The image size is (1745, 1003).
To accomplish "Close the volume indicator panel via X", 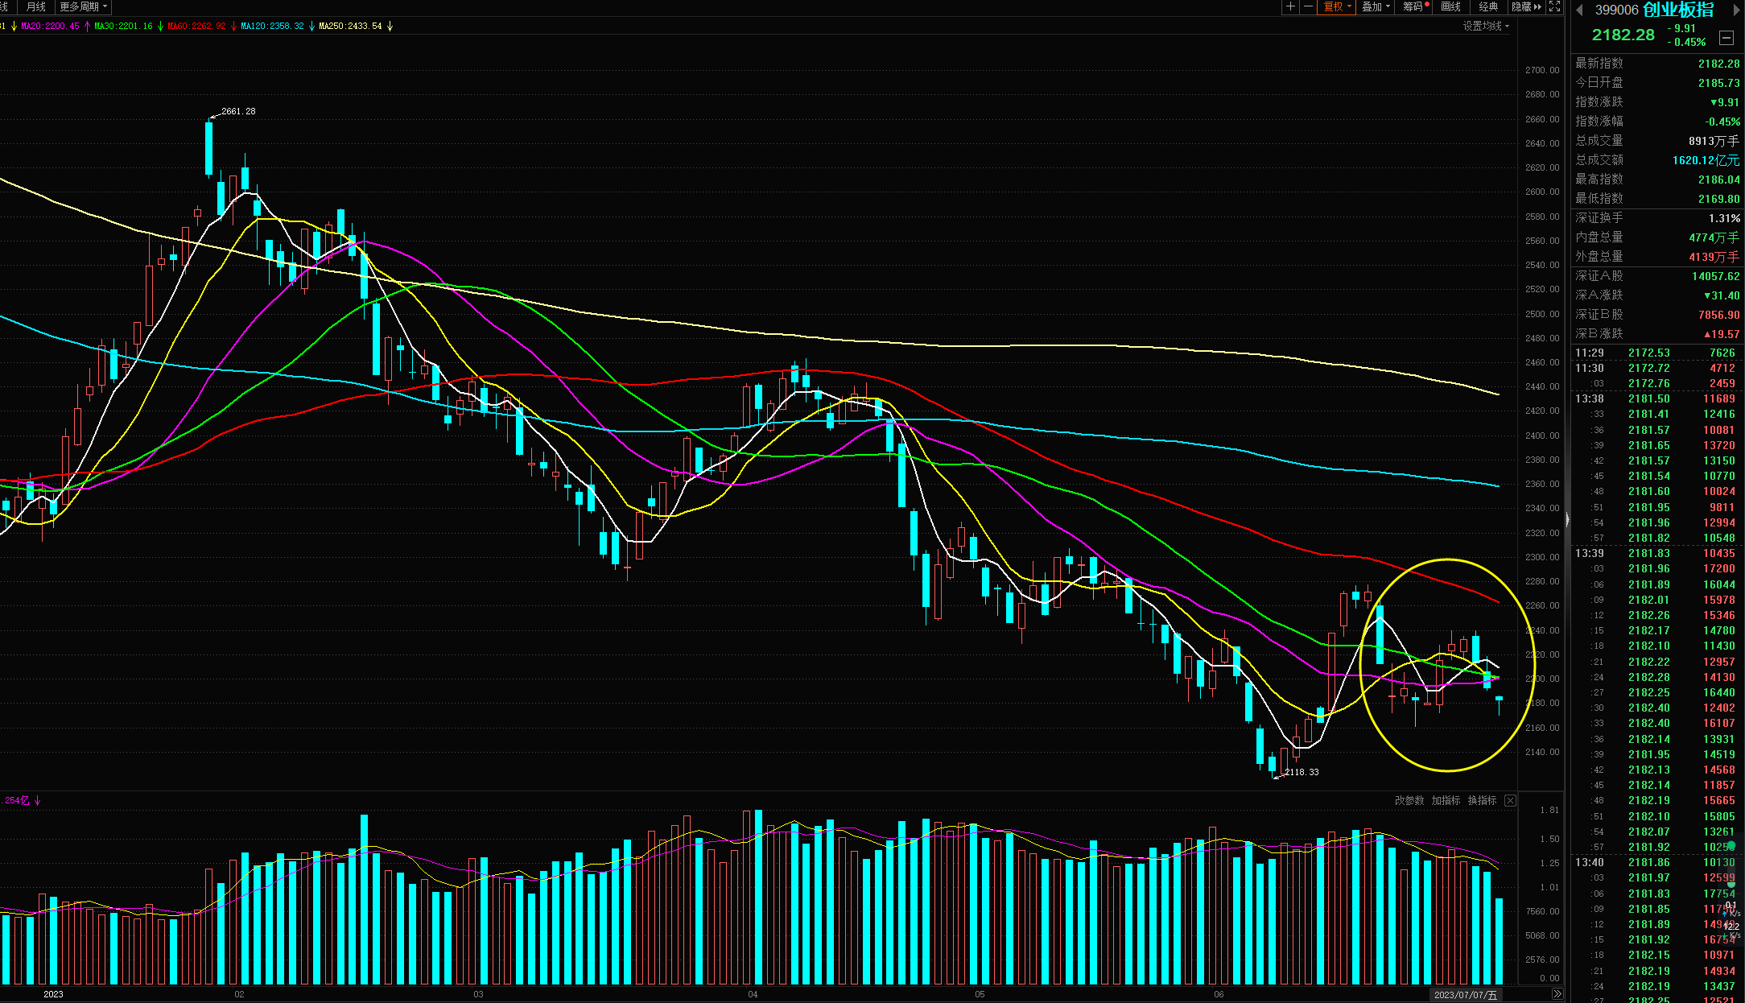I will point(1510,800).
